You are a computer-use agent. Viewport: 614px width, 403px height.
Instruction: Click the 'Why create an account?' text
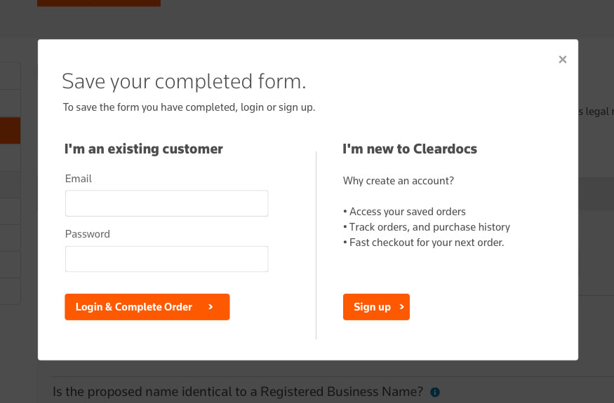coord(399,181)
